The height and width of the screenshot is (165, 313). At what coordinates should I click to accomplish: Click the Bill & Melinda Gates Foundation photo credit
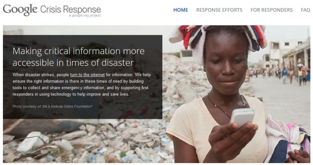pyautogui.click(x=53, y=107)
